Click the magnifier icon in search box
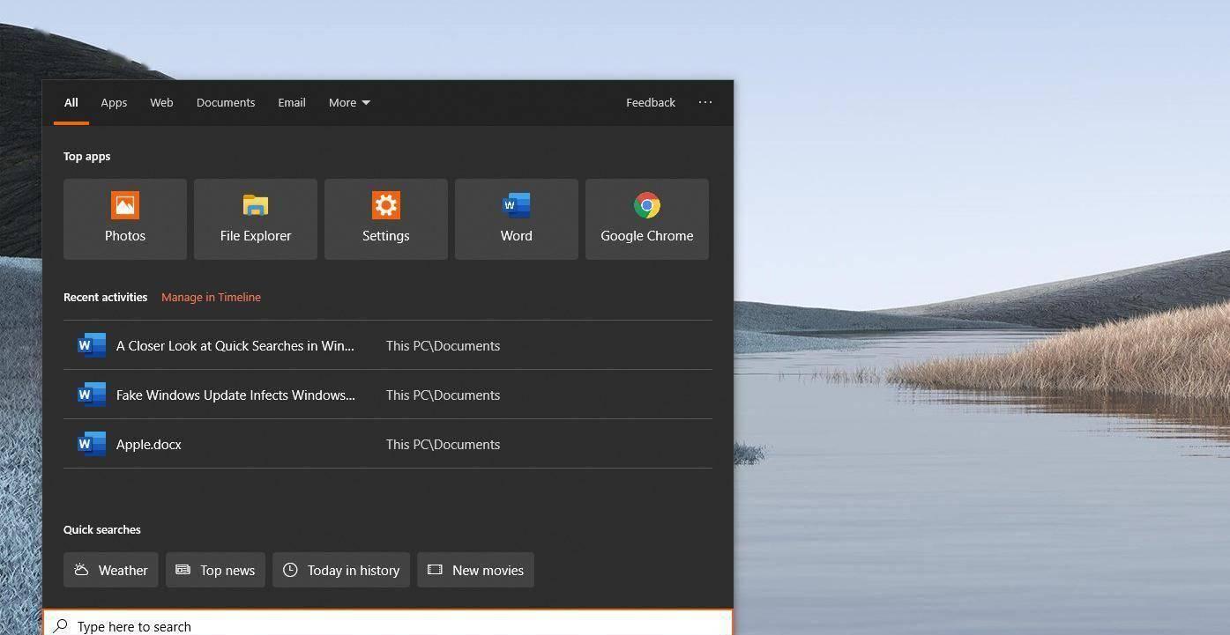This screenshot has height=635, width=1230. point(60,626)
